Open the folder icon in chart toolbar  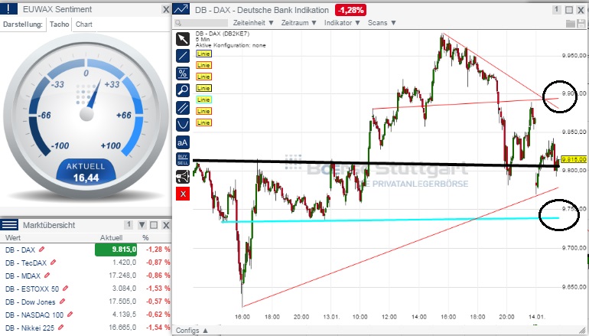(x=571, y=23)
